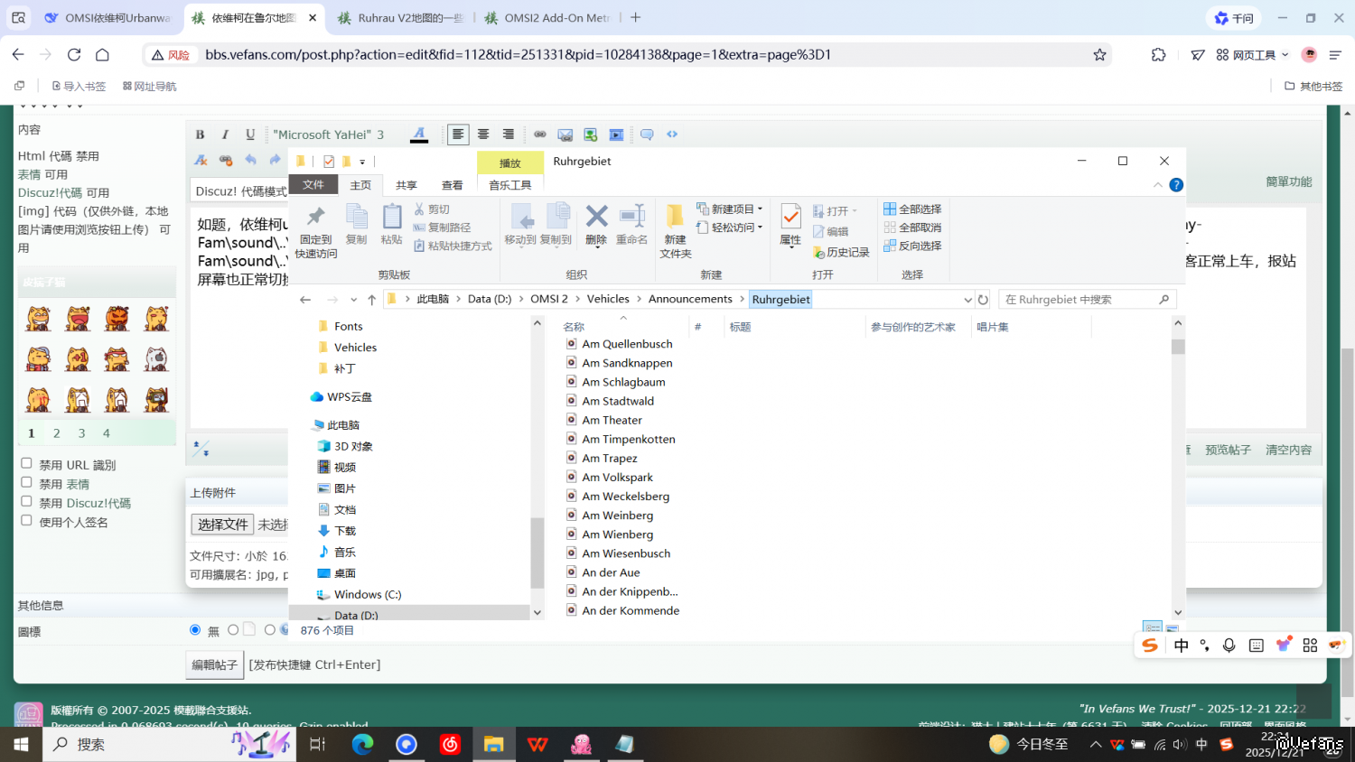Switch to the 查看 ribbon tab
Image resolution: width=1355 pixels, height=762 pixels.
[452, 185]
